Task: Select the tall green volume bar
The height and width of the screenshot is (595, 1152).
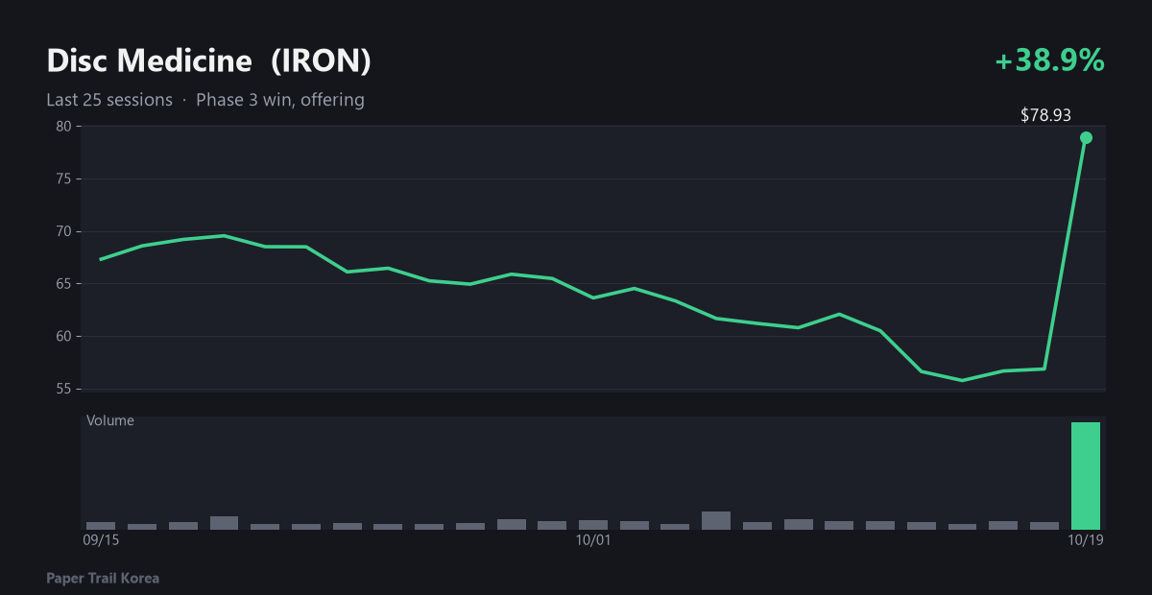Action: click(1086, 476)
